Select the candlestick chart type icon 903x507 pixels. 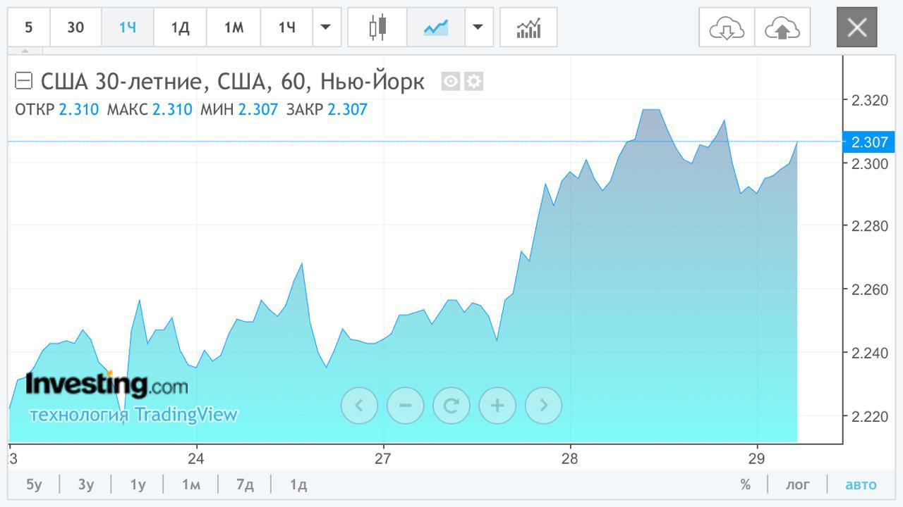(378, 27)
